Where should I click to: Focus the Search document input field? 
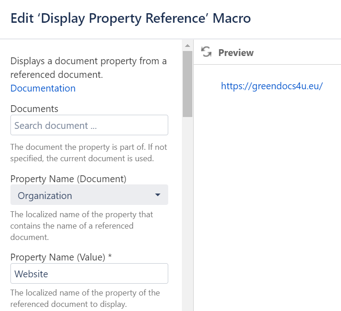pyautogui.click(x=89, y=125)
